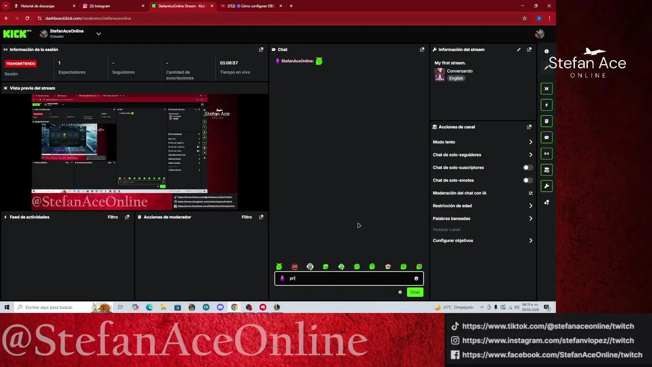
Task: Bookmark this page with the star icon
Action: point(525,18)
